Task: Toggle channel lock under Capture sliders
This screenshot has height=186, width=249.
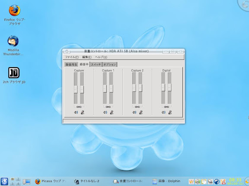Action: point(79,107)
